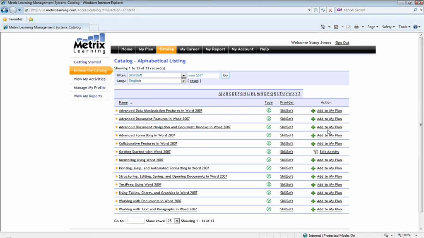Click green plus icon for Collaborative Features in Word 2007
The width and height of the screenshot is (424, 238).
313,143
